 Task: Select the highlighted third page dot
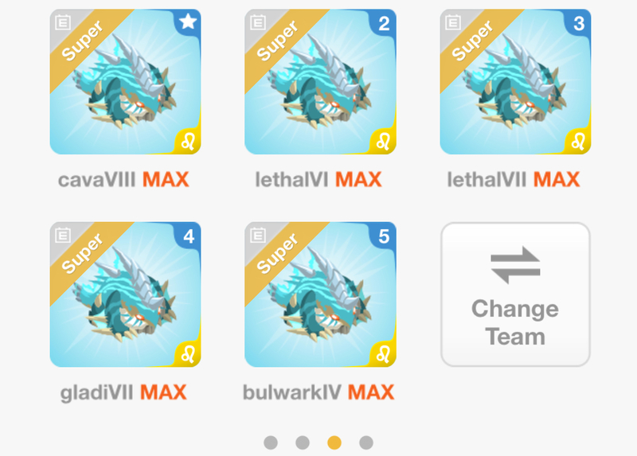tap(334, 442)
